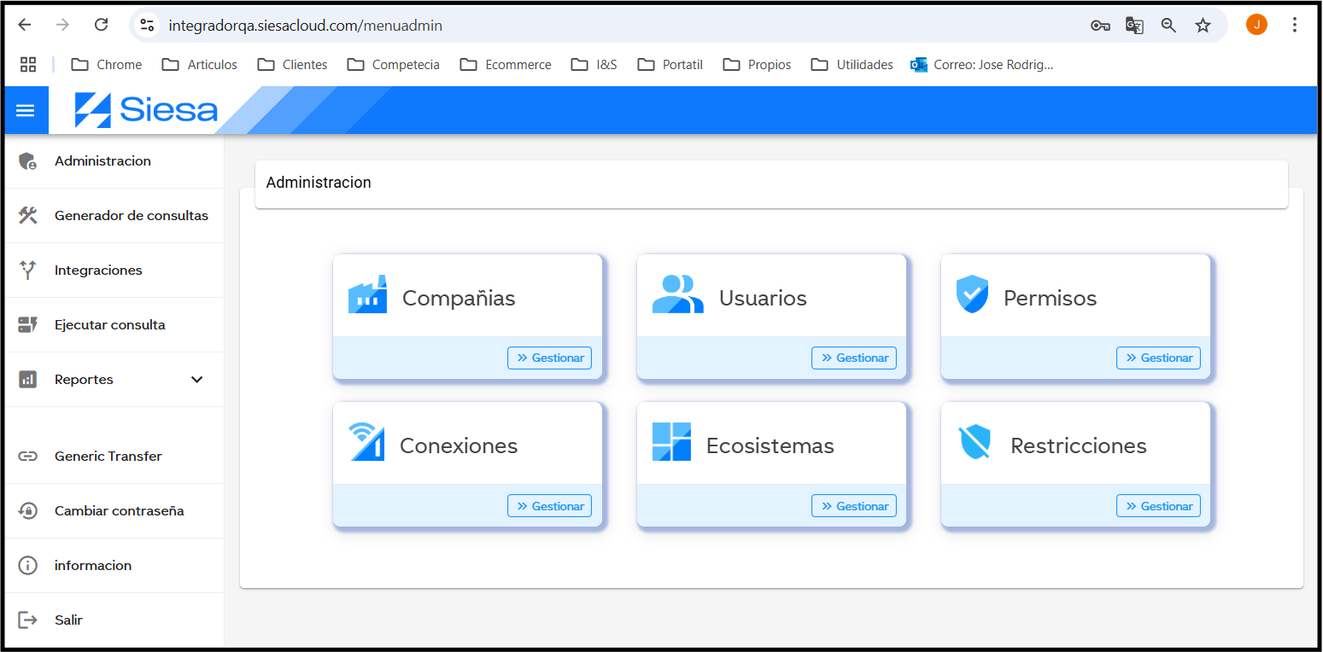1323x652 pixels.
Task: Open the Ecommerce bookmarks folder
Action: tap(506, 65)
